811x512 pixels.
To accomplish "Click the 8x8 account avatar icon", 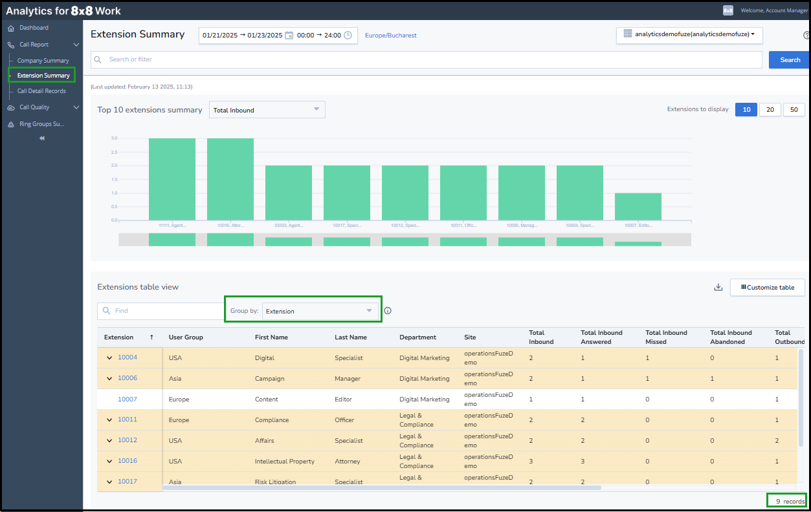I will coord(728,10).
